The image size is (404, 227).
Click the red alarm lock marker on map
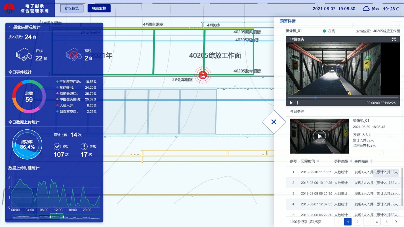203,75
